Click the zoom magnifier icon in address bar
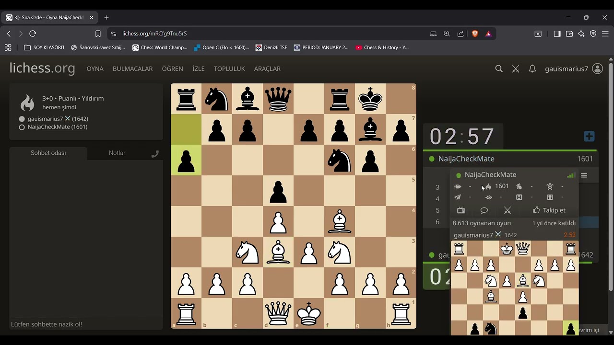 (x=447, y=34)
